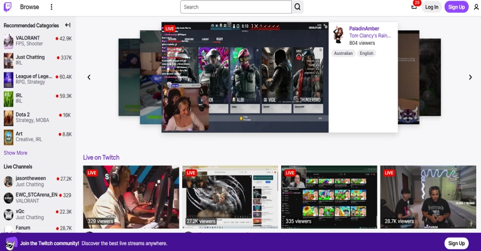Click the Twitch mascot icon in banner

point(11,244)
